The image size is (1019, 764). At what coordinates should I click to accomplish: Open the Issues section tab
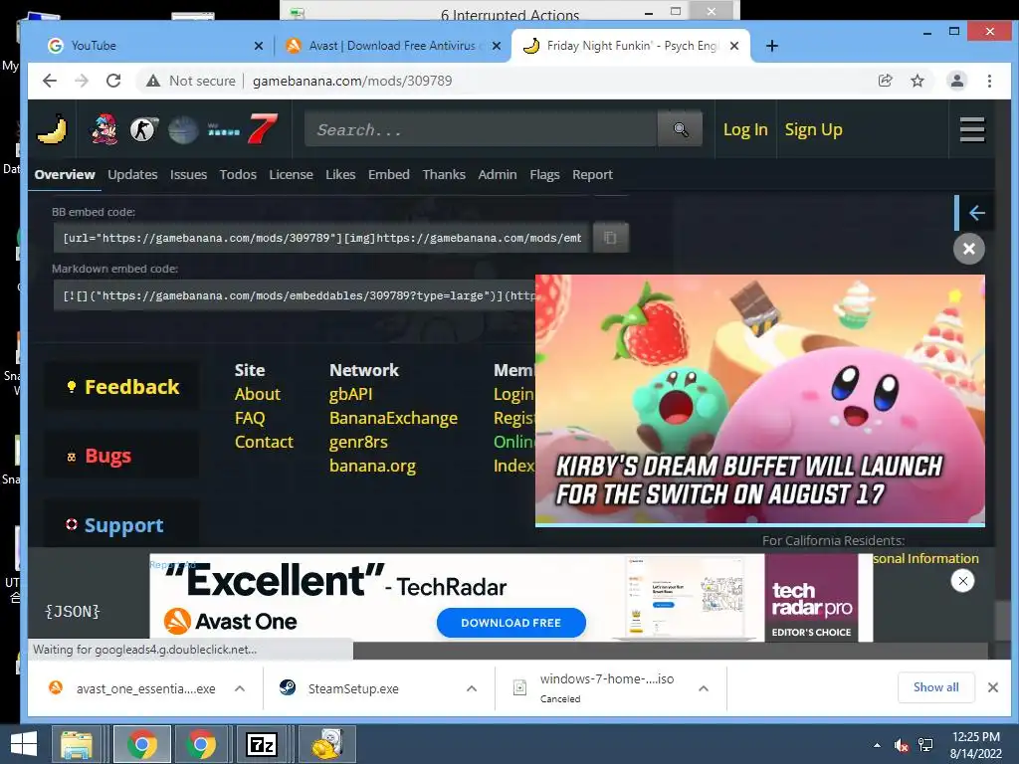coord(188,174)
